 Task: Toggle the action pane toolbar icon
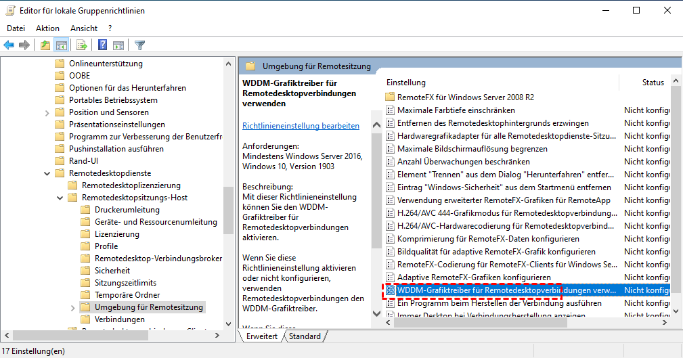[x=118, y=45]
